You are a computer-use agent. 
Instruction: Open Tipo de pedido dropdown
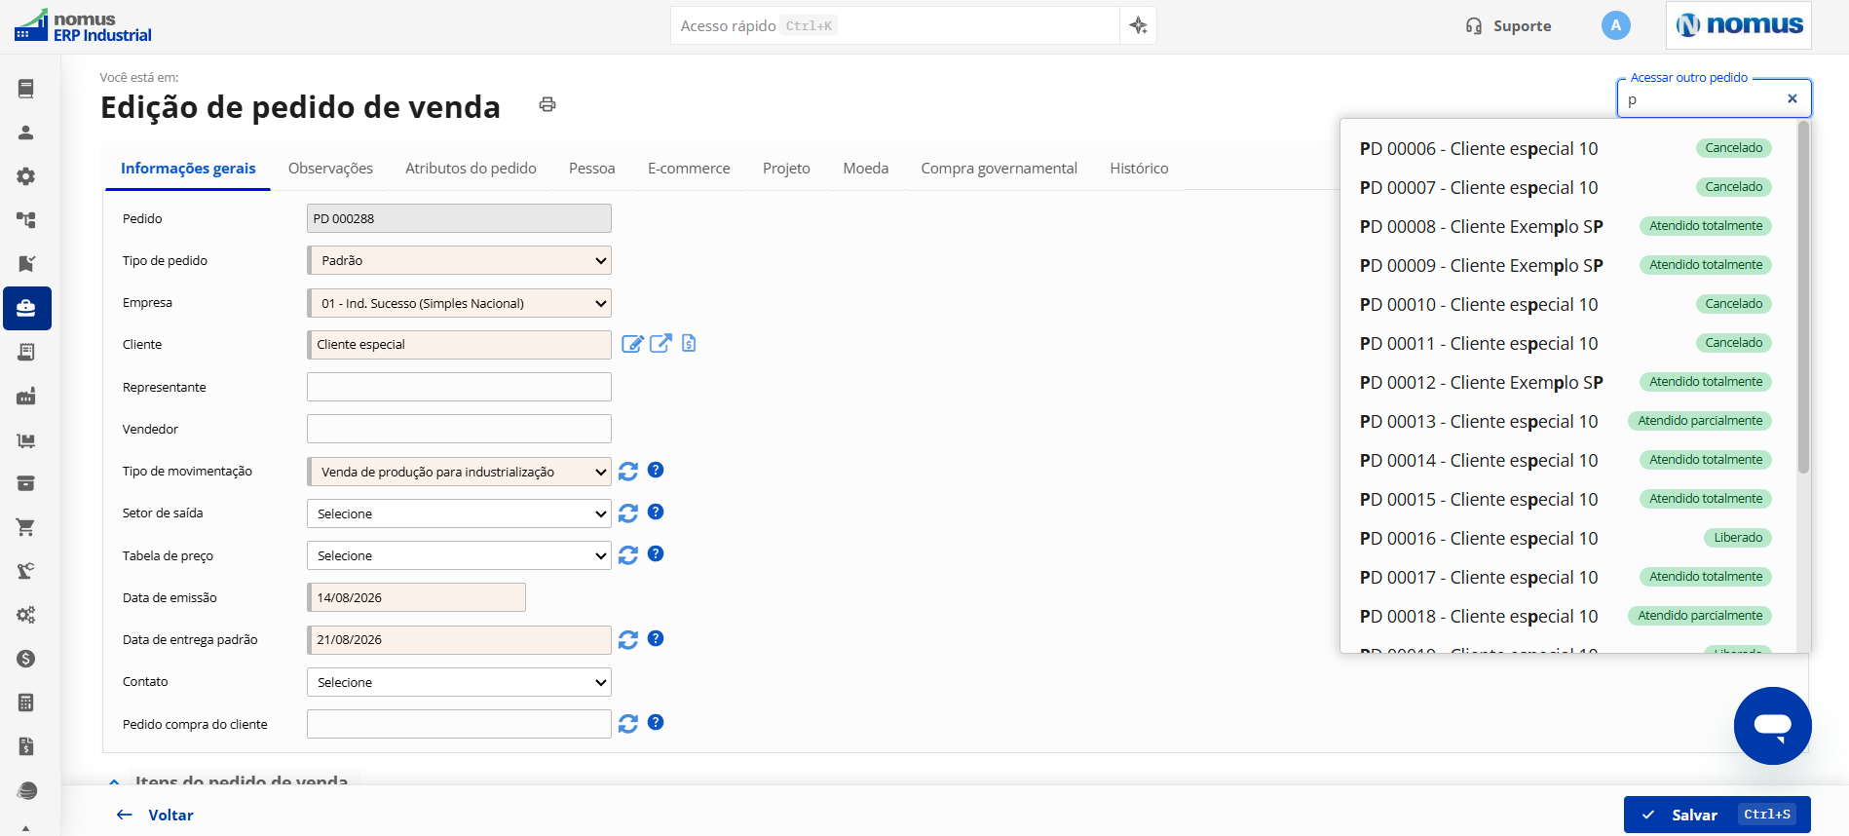459,260
